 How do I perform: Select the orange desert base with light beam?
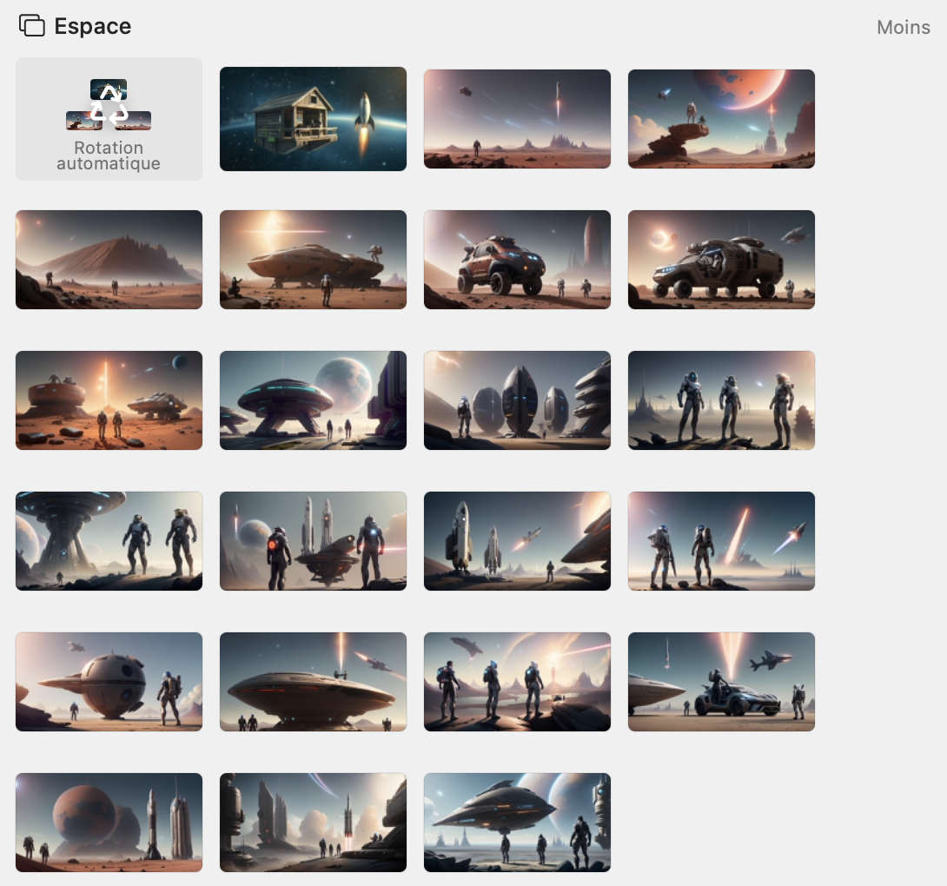pos(109,400)
